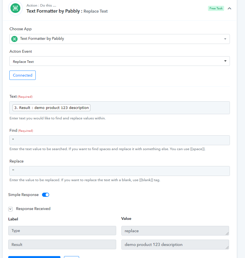Click inside the Find input field
The width and height of the screenshot is (245, 258).
click(x=119, y=140)
